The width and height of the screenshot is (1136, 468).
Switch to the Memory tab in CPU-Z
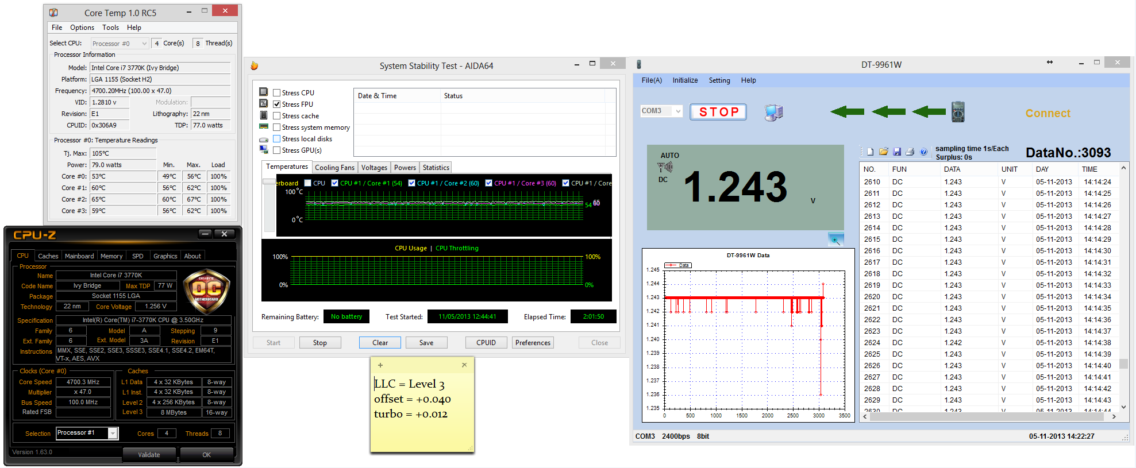click(x=111, y=256)
